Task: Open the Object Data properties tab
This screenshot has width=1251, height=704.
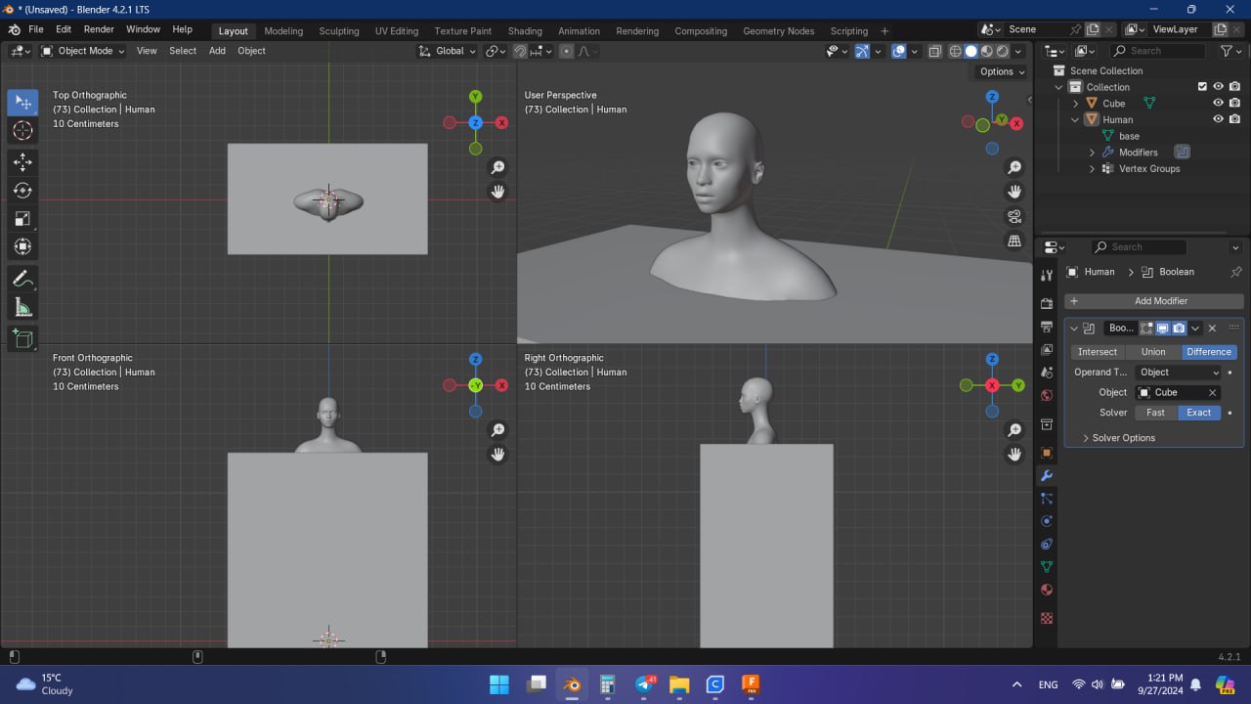Action: pyautogui.click(x=1047, y=567)
